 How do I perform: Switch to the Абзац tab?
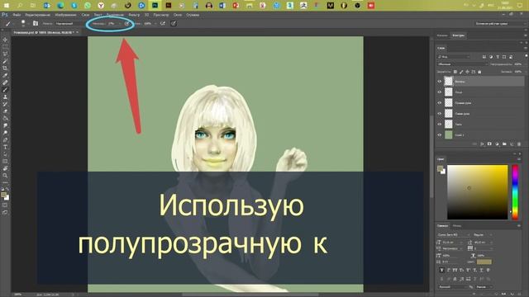457,225
